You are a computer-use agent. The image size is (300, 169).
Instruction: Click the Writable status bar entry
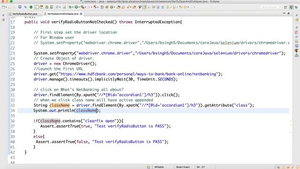pyautogui.click(x=159, y=167)
